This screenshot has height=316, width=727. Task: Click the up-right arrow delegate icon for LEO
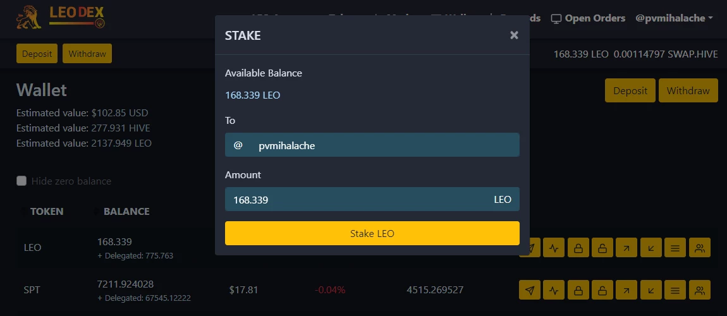click(626, 247)
